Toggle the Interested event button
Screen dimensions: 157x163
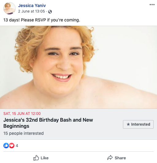pos(138,124)
